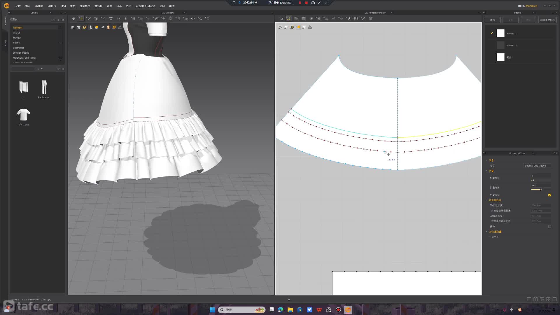
Task: Open the Fabric panel title dropdown
Action: tap(534, 13)
